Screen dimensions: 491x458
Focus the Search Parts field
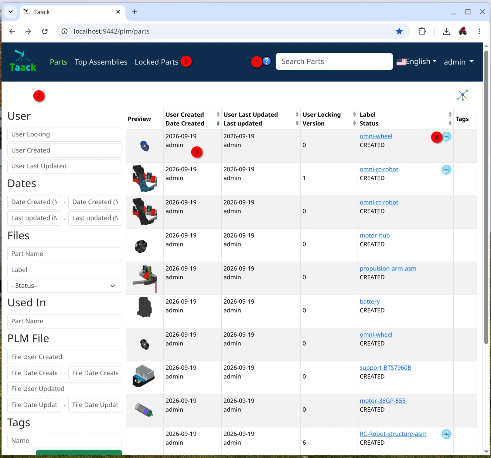pos(334,62)
